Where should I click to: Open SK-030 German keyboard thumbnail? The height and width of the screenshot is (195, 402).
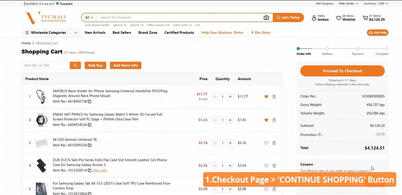[x=41, y=143]
